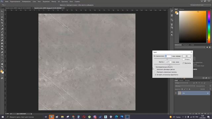This screenshot has height=119, width=212.
Task: Select the Blur tool
Action: pos(2,46)
